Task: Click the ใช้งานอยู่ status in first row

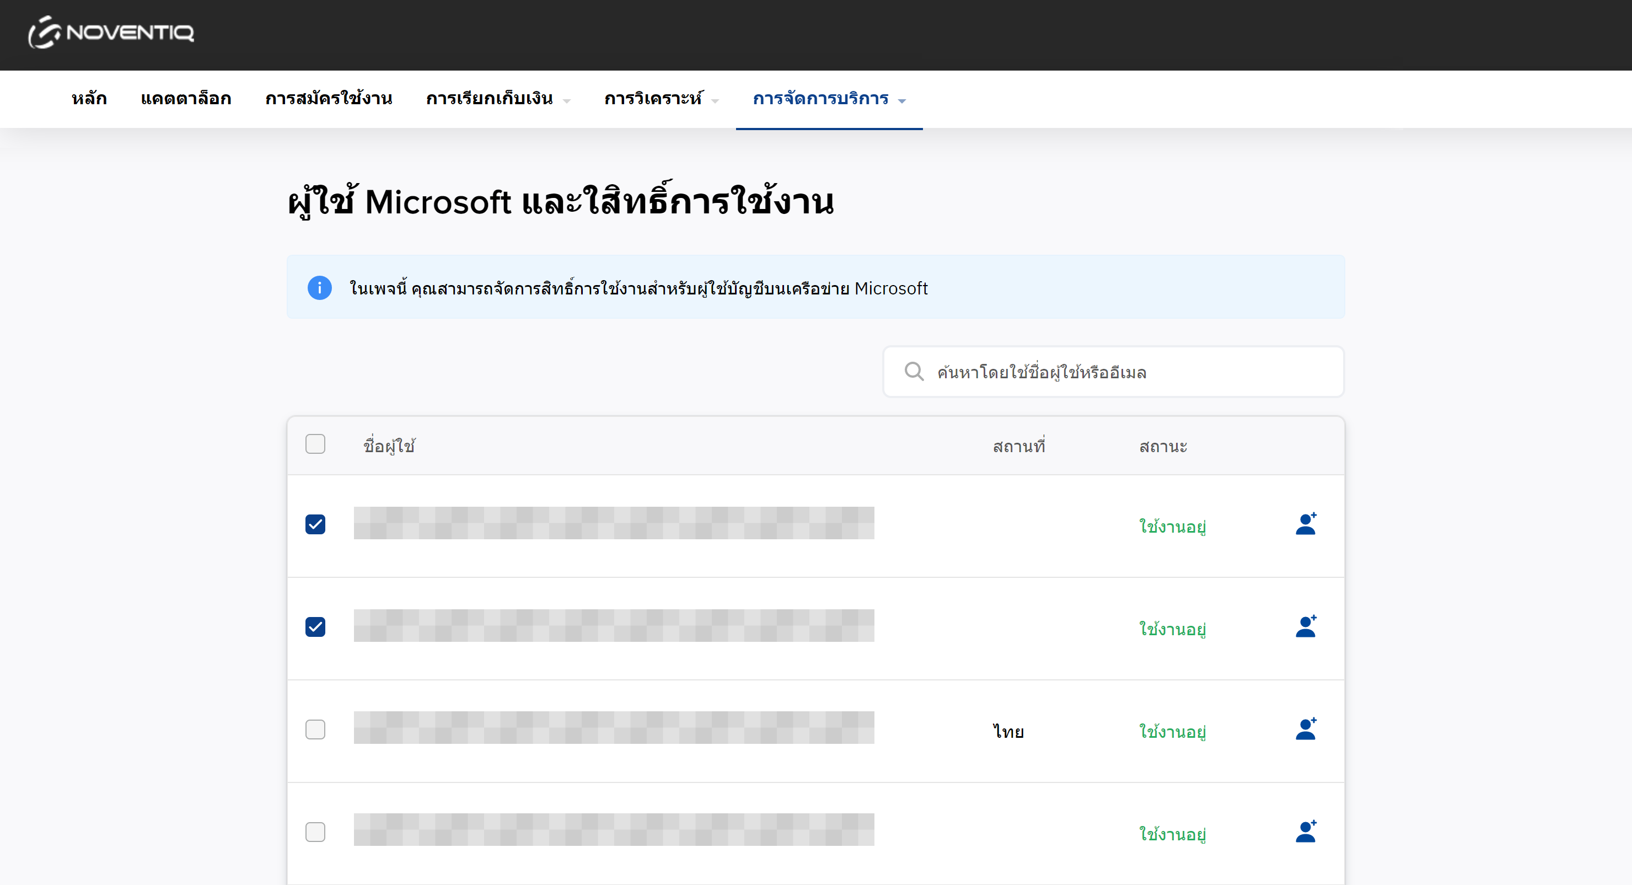Action: coord(1172,526)
